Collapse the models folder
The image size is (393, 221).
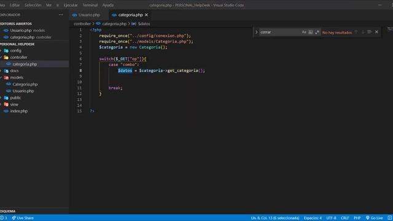tap(34, 77)
